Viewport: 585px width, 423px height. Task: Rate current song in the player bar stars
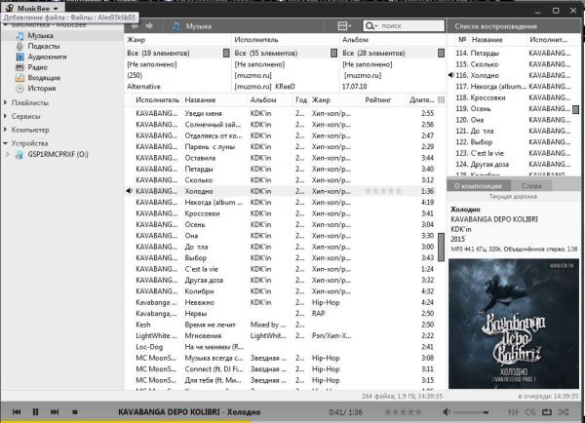tap(404, 412)
